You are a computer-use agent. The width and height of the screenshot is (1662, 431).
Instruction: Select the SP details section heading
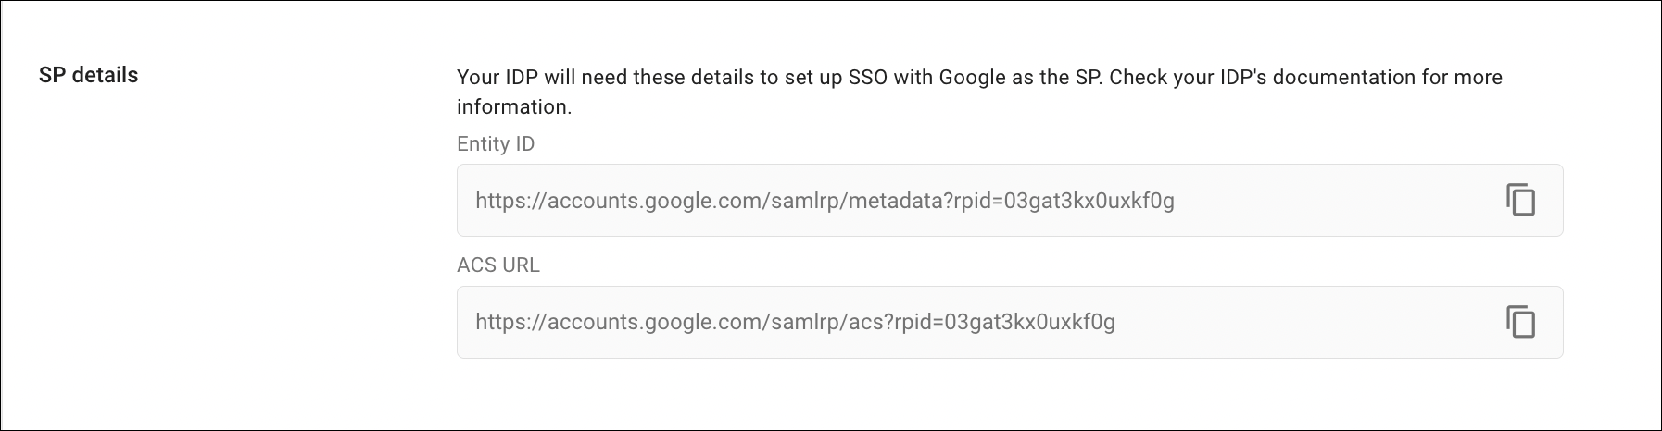pyautogui.click(x=88, y=76)
